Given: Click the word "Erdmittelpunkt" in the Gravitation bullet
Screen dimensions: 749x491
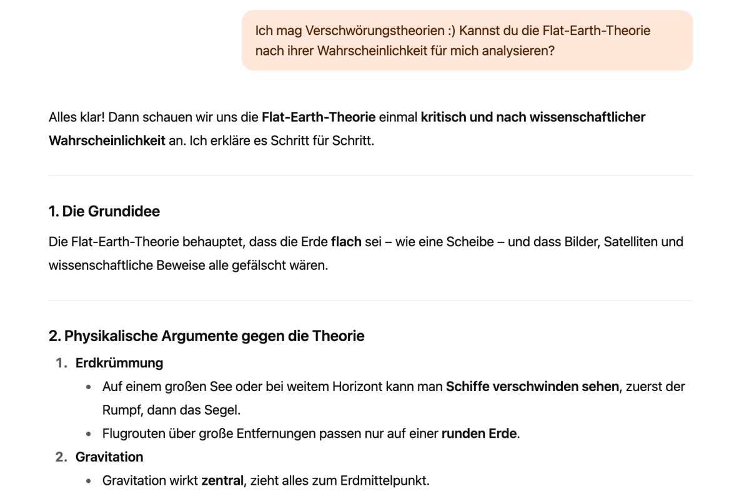Looking at the screenshot, I should click(384, 481).
